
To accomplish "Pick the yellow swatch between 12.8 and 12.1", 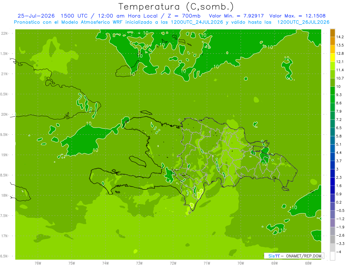I will tap(332, 58).
